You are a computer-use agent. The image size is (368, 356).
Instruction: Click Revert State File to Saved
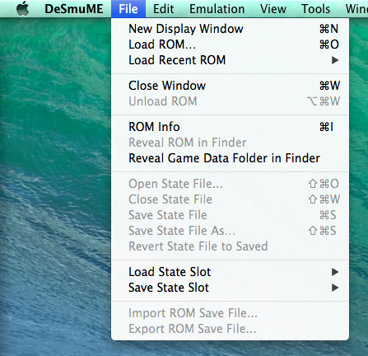[x=230, y=246]
